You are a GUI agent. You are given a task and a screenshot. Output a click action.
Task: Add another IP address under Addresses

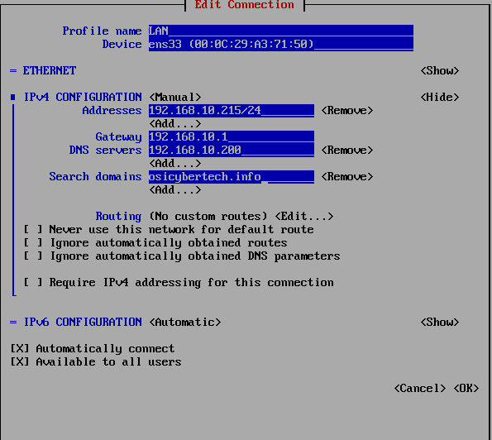pos(175,124)
